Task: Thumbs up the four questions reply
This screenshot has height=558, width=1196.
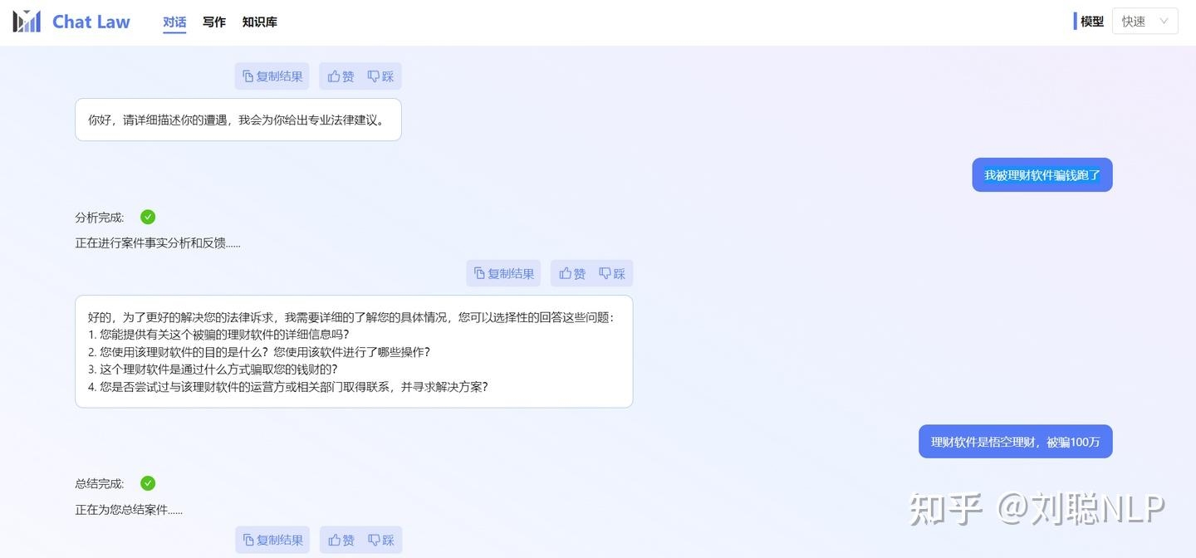Action: click(x=572, y=273)
